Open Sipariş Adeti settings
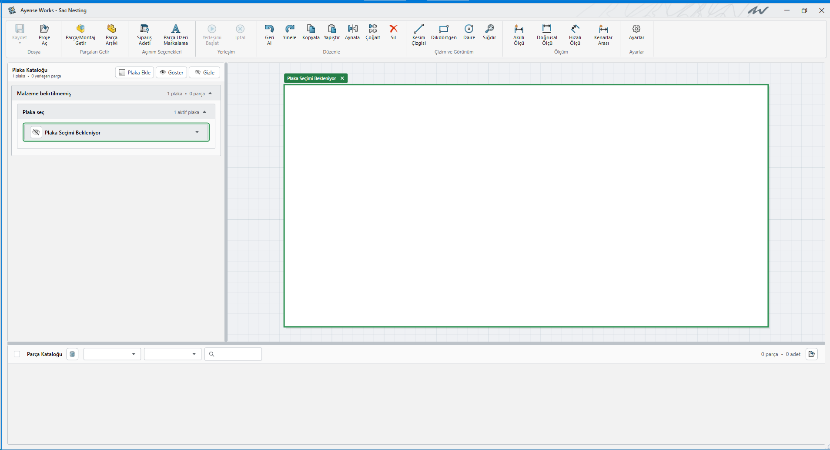The height and width of the screenshot is (450, 830). (x=144, y=34)
